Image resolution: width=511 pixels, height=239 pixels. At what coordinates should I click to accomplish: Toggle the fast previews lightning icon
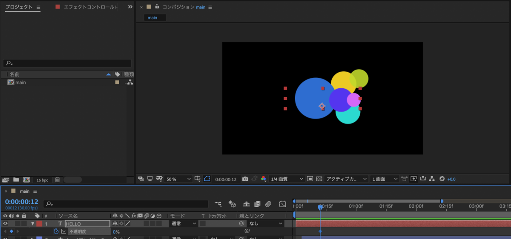(x=413, y=179)
